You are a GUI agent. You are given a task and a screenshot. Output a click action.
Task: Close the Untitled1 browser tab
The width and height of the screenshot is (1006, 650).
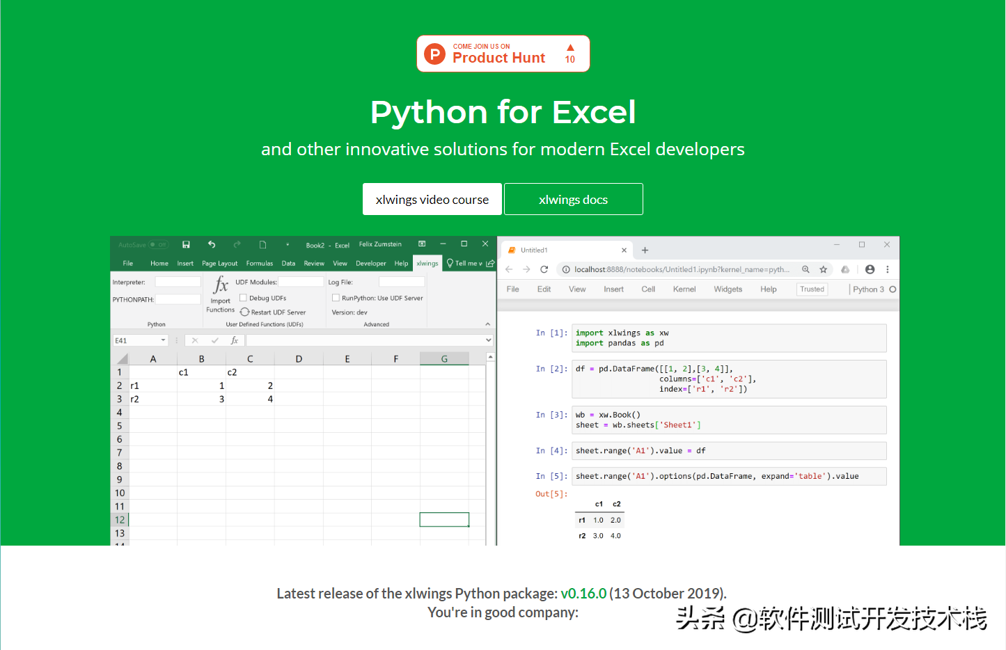(624, 250)
